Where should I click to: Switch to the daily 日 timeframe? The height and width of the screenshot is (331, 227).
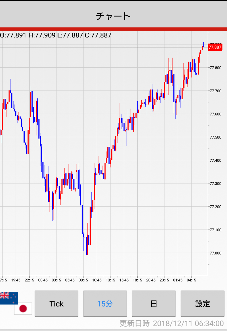point(154,304)
